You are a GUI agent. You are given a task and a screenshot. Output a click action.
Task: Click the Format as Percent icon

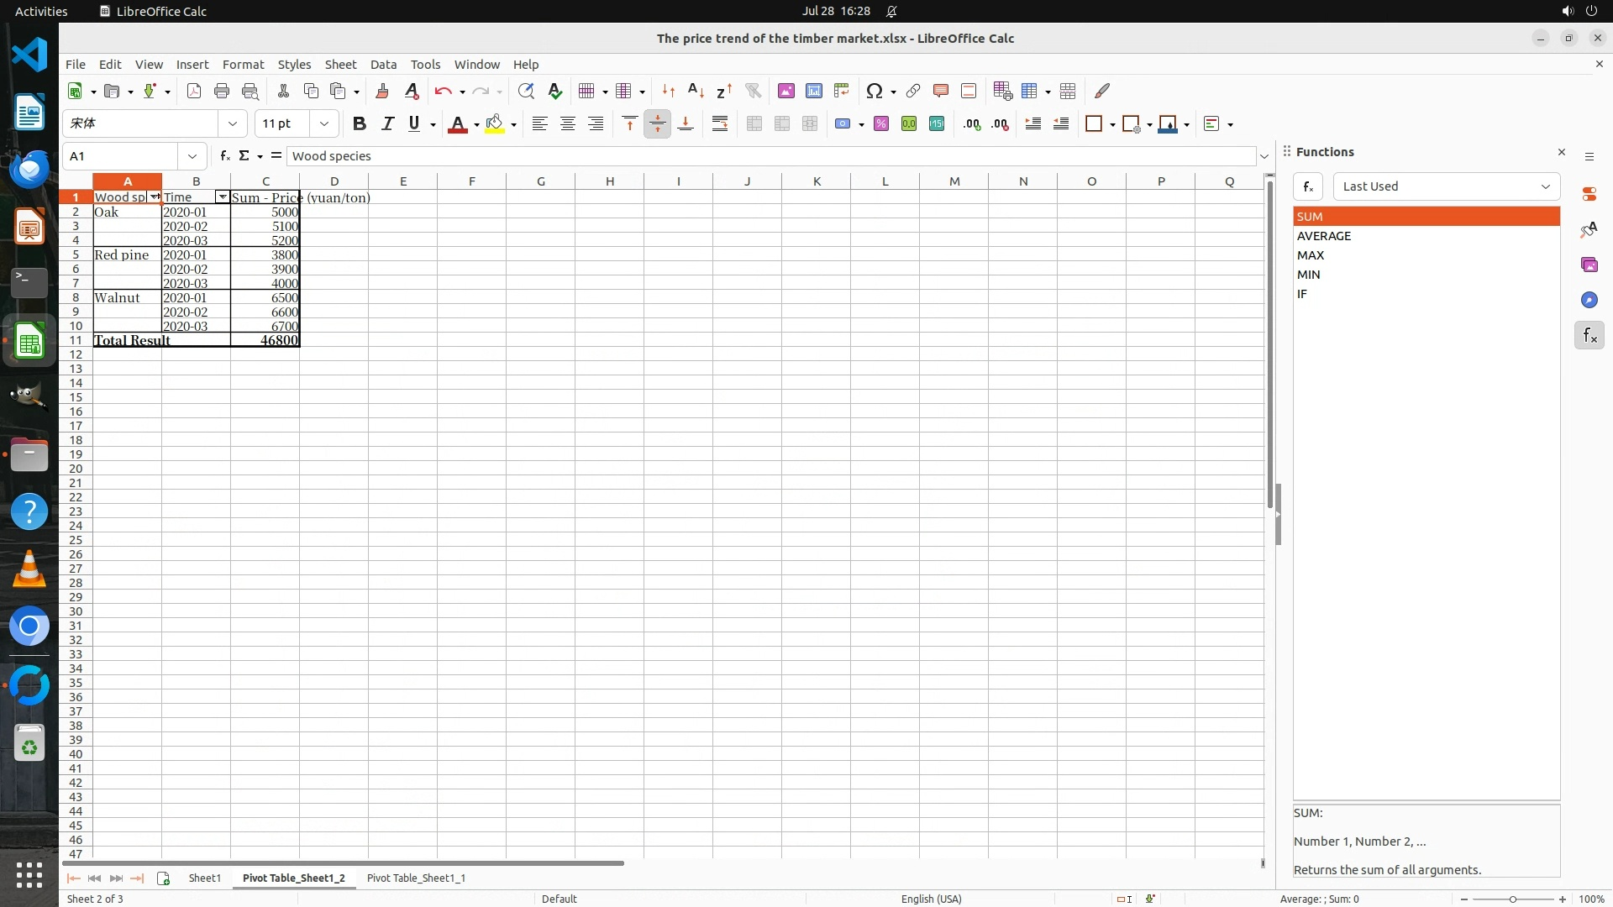pos(881,123)
